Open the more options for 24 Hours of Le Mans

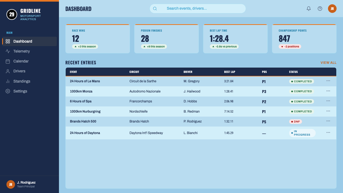pos(328,81)
